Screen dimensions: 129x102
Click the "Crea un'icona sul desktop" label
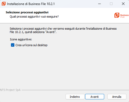31,45
